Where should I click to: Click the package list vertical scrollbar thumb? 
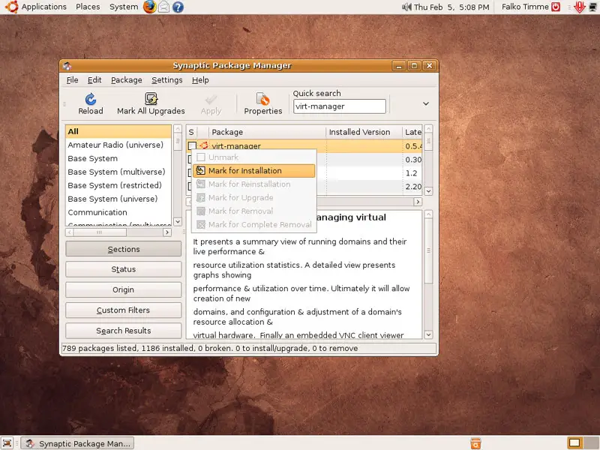428,141
